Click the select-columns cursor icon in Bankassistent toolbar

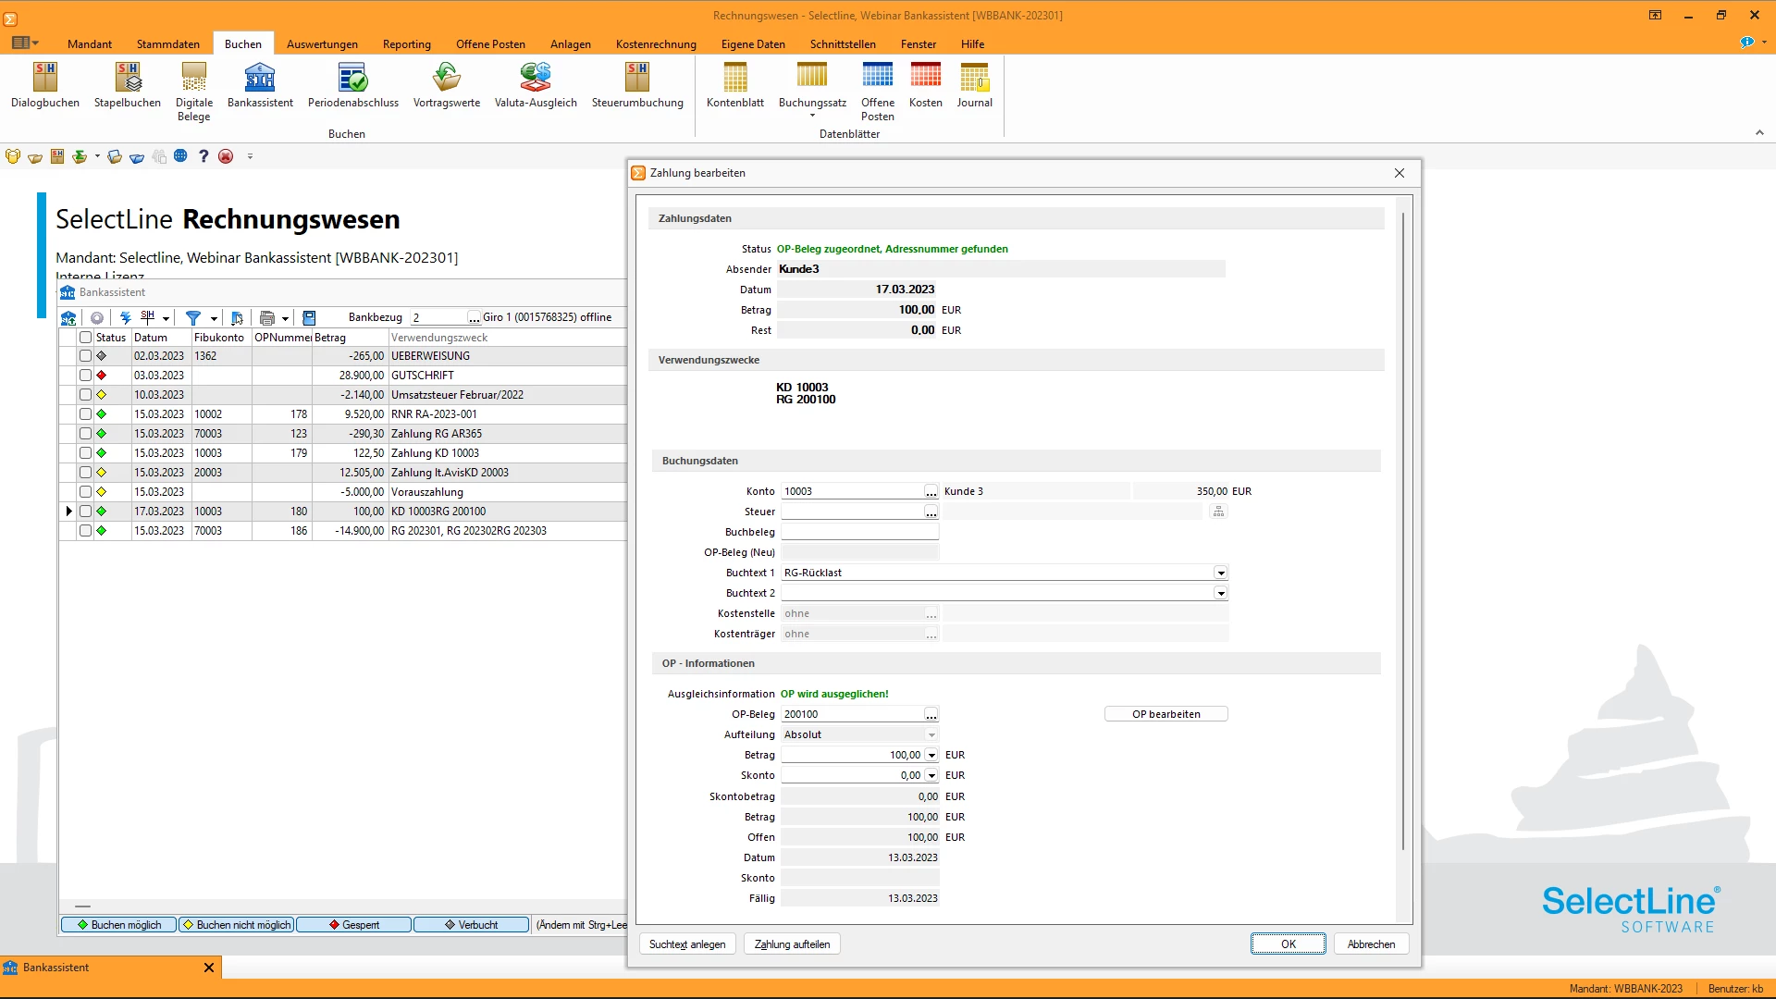point(237,317)
